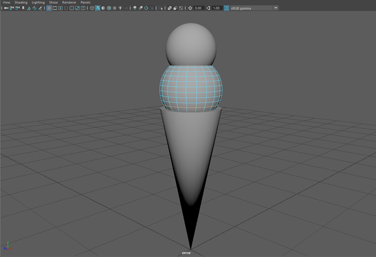376x257 pixels.
Task: Activate the 2D Pan/Zoom icon
Action: [34, 8]
